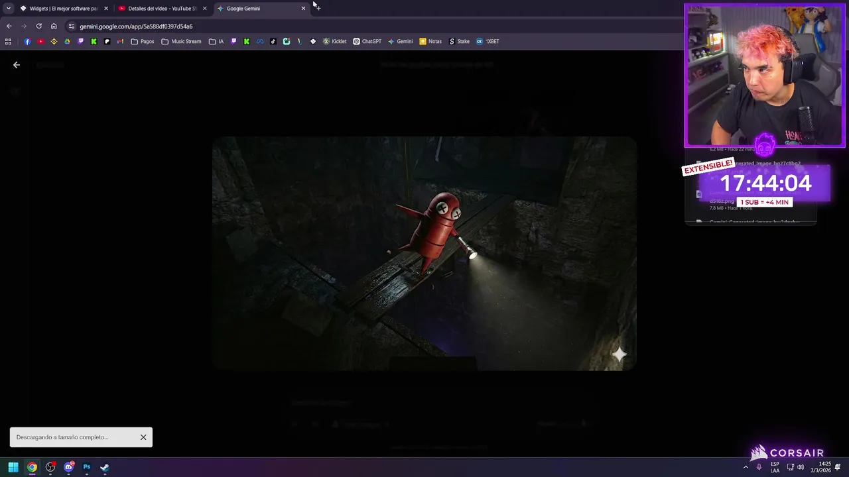The height and width of the screenshot is (477, 849).
Task: Reload the Gemini page
Action: click(39, 26)
